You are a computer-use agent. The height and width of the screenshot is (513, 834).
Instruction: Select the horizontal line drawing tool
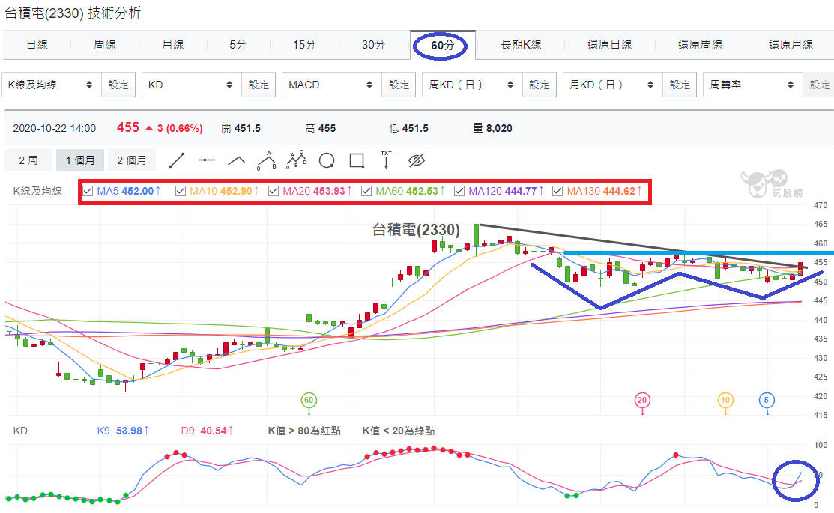pyautogui.click(x=206, y=160)
